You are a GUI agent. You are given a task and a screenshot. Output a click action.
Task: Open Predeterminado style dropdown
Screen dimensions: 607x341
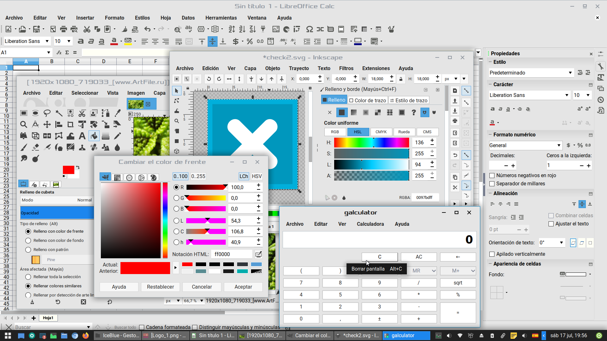(570, 73)
